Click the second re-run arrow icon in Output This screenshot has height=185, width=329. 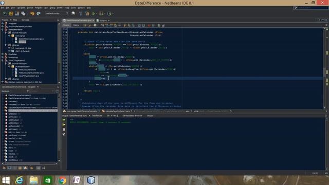(x=64, y=124)
